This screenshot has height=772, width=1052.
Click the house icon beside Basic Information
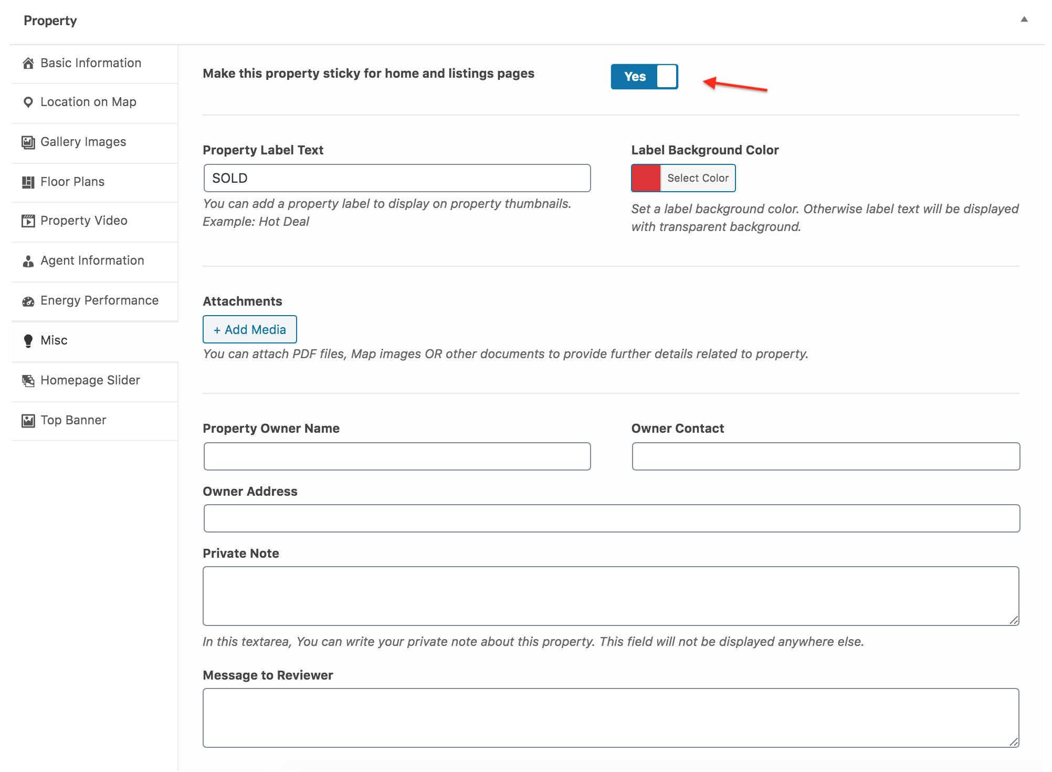[x=28, y=64]
